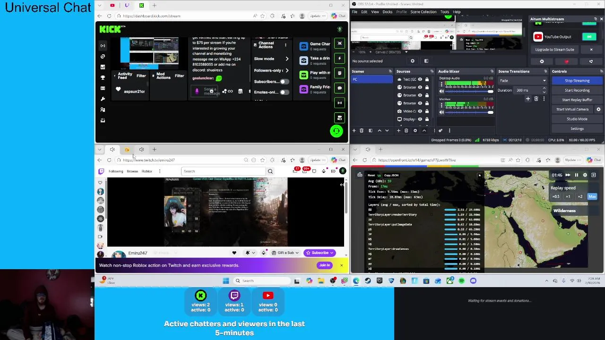Image resolution: width=605 pixels, height=340 pixels.
Task: Click Kick right-panel chat bubble icon
Action: coord(339,88)
